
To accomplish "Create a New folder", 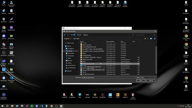I will pos(76,39).
